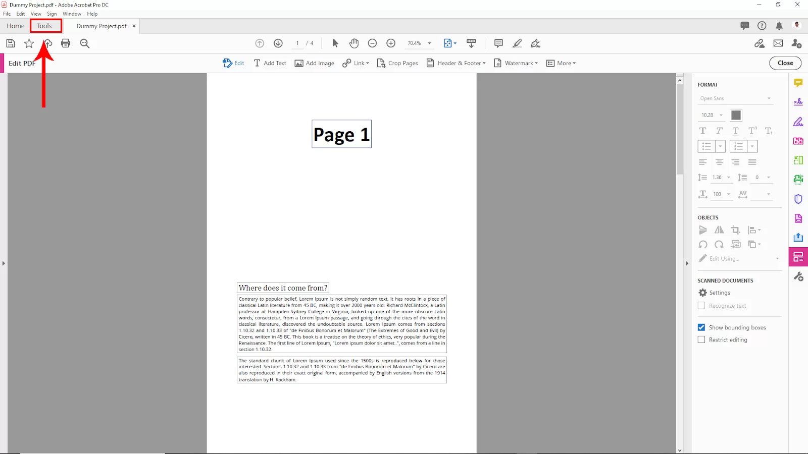Viewport: 808px width, 454px height.
Task: Expand the Watermark dropdown menu
Action: pos(516,63)
